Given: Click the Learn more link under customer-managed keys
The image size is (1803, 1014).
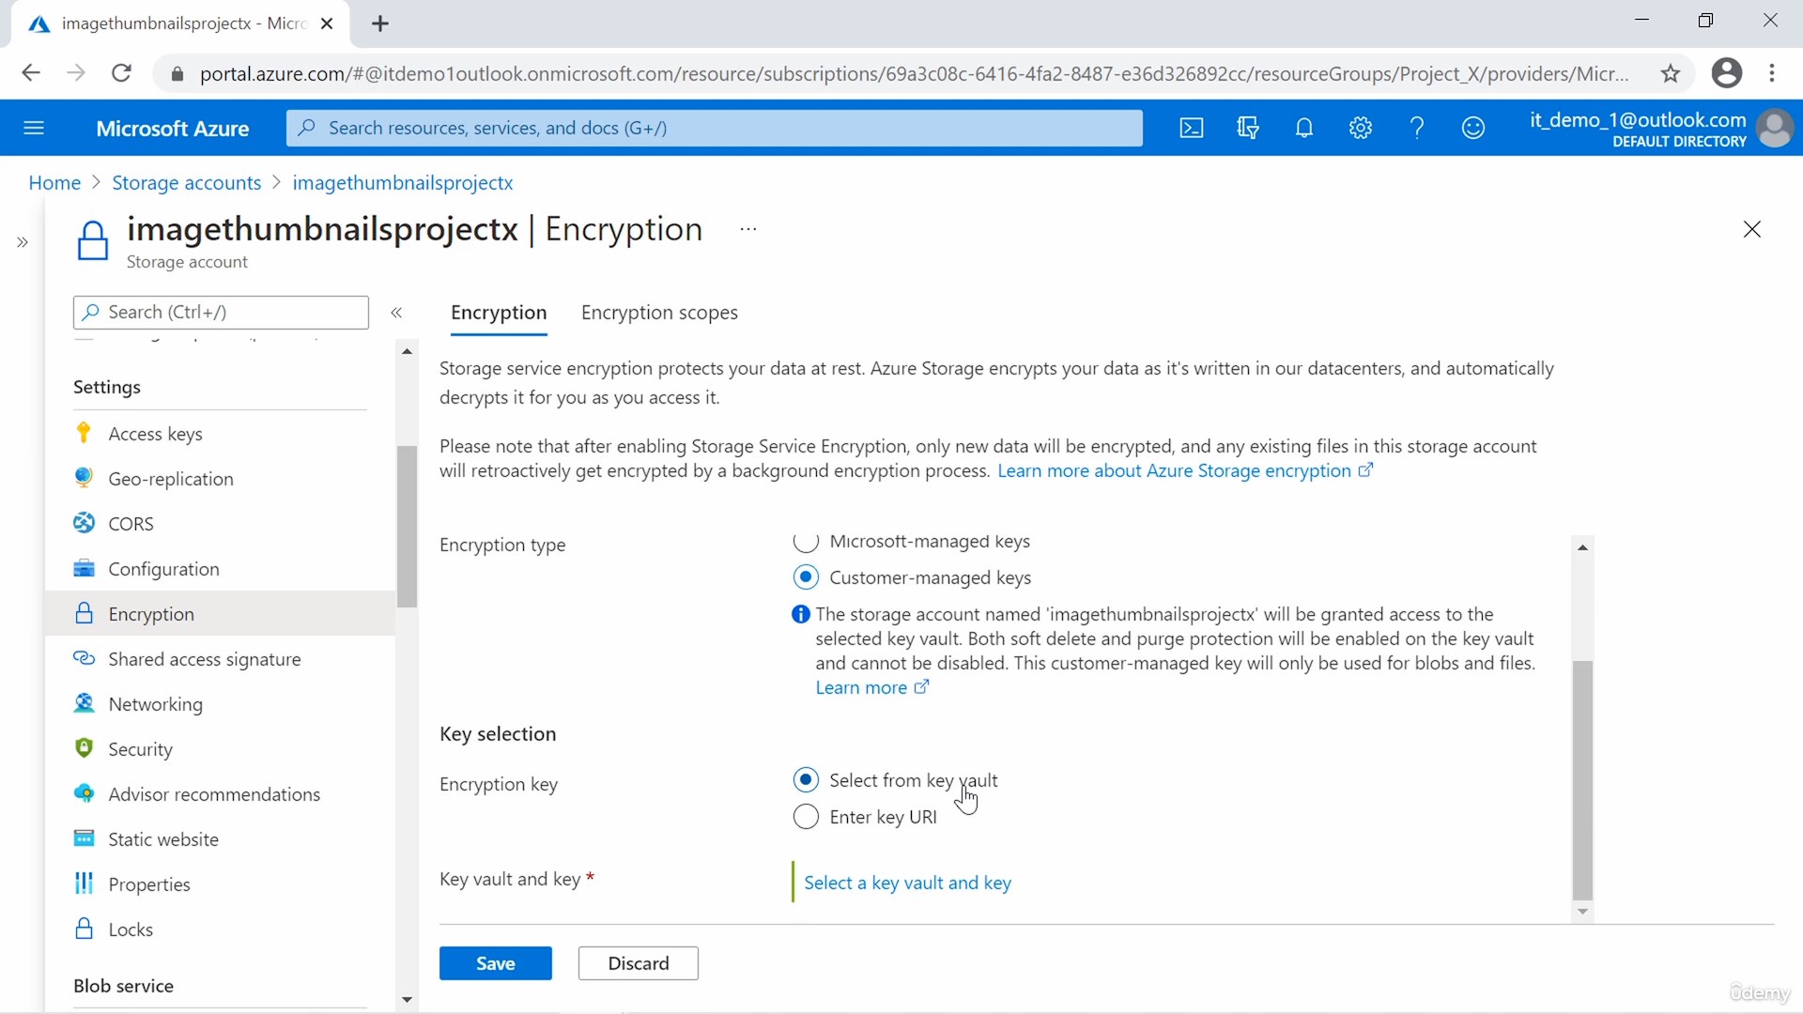Looking at the screenshot, I should 871,687.
